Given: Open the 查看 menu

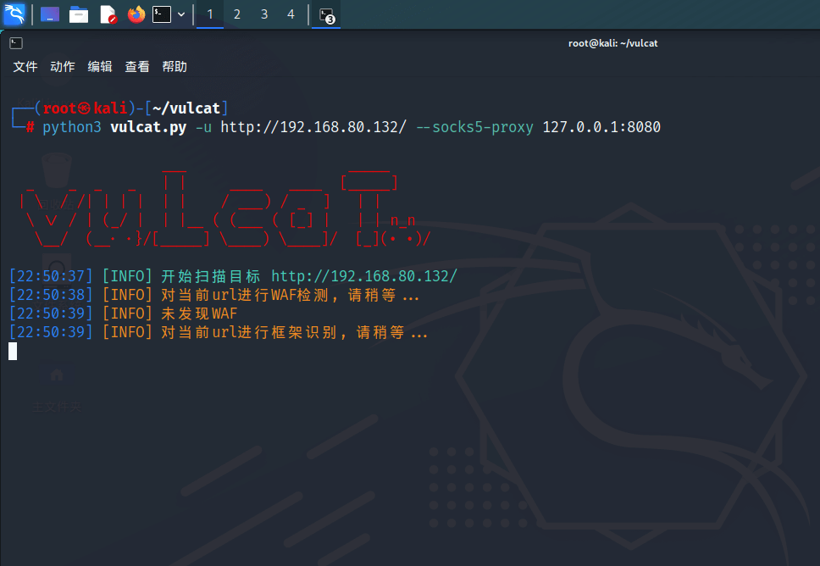Looking at the screenshot, I should 137,66.
